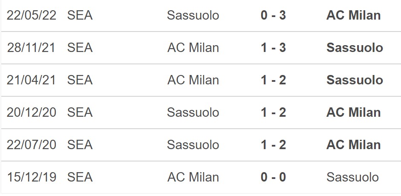Click bold AC Milan in 20/12/20 row
The image size is (401, 196).
click(x=353, y=112)
